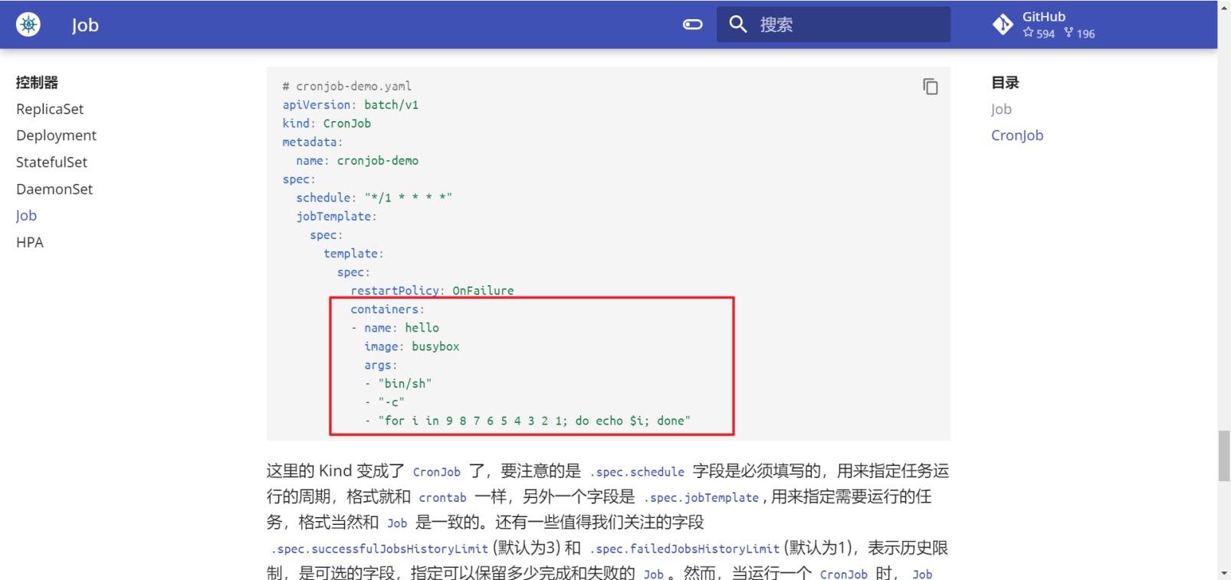Click the "bin/sh" argument line

(398, 384)
